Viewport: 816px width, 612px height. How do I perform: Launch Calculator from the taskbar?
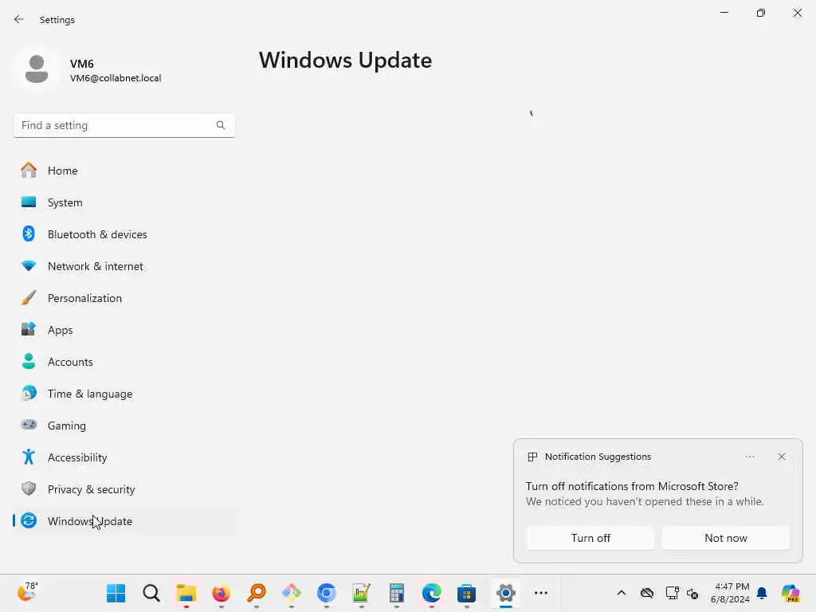click(397, 593)
